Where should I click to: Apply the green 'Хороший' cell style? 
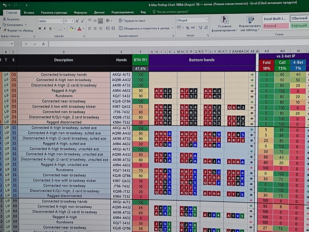(x=299, y=26)
